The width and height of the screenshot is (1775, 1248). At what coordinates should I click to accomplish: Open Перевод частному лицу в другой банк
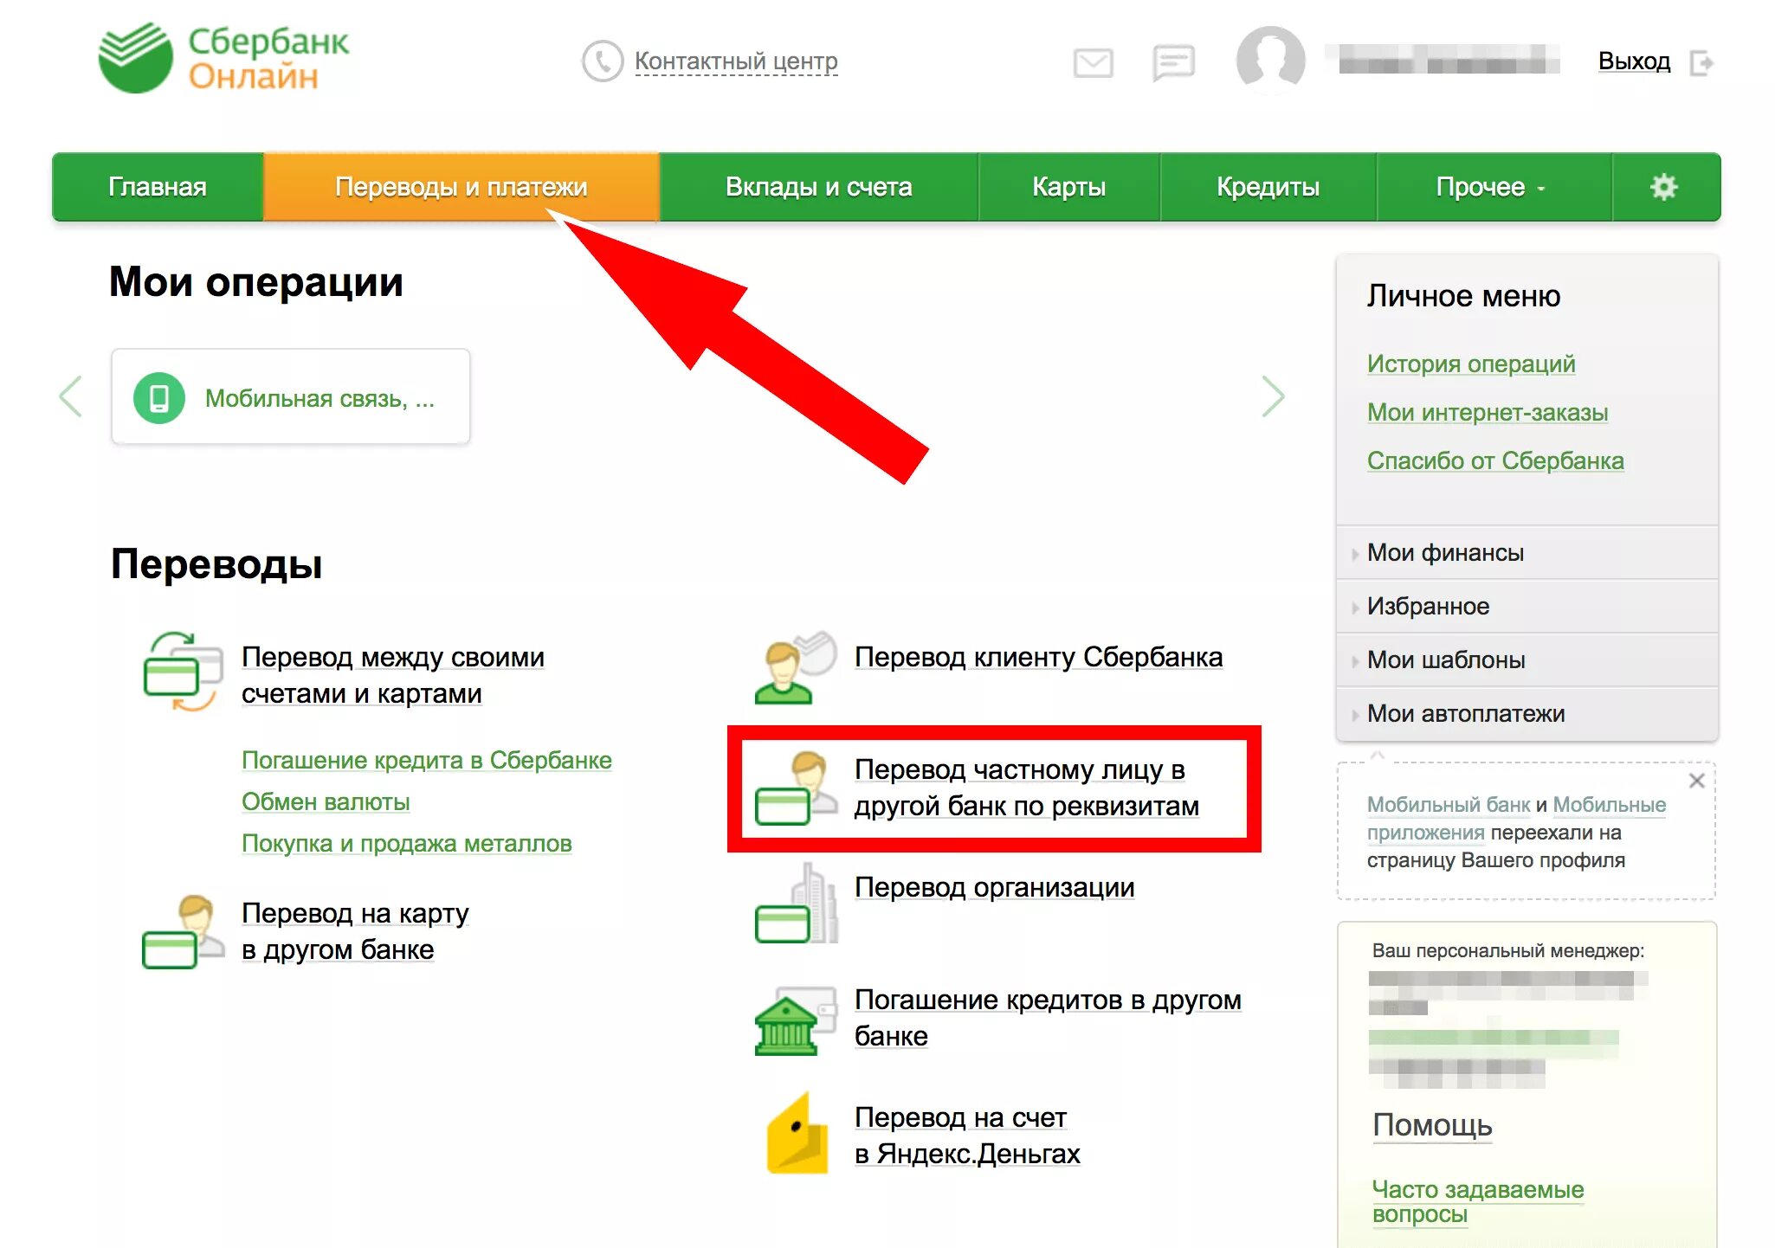click(x=1027, y=788)
